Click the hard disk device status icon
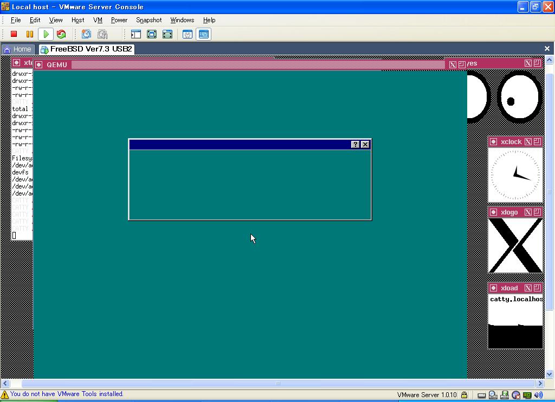 (x=482, y=395)
